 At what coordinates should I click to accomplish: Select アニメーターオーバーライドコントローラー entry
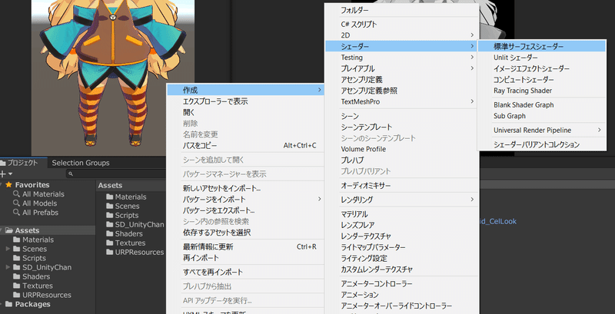(401, 306)
